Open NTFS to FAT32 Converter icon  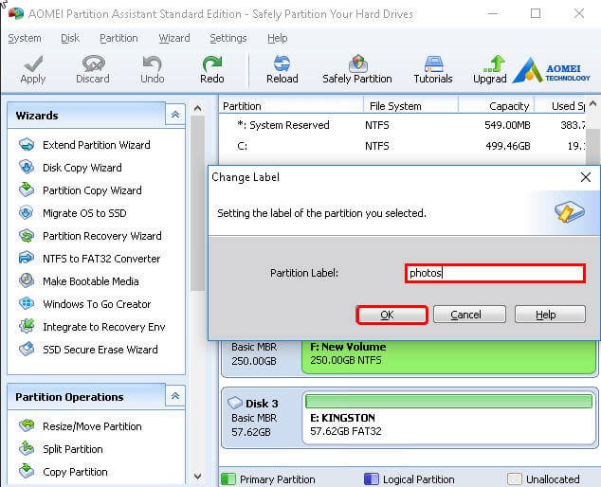27,259
